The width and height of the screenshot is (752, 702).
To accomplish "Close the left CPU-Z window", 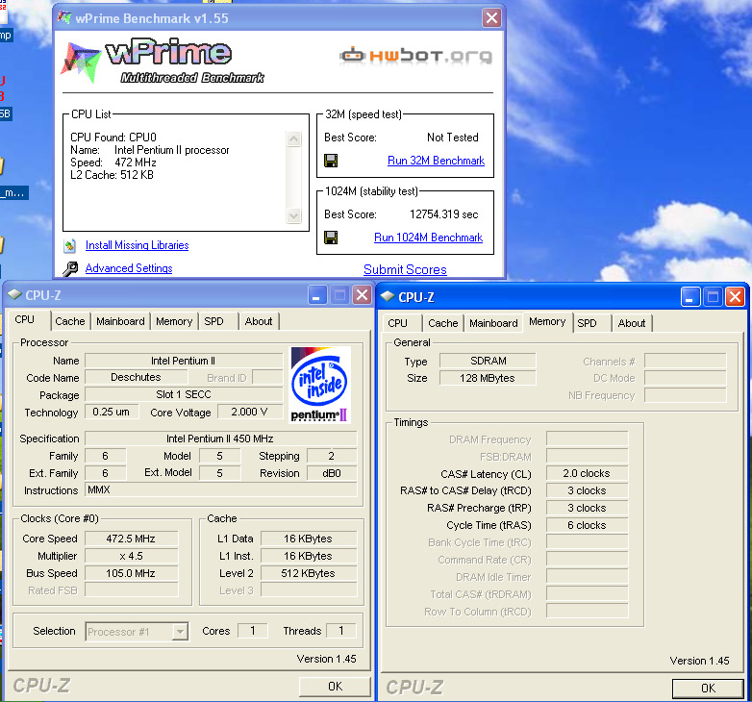I will [x=363, y=295].
